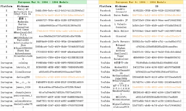Image resolution: width=186 pixels, height=111 pixels.
Task: Click the Nickname header under the green title
Action: tap(23, 6)
